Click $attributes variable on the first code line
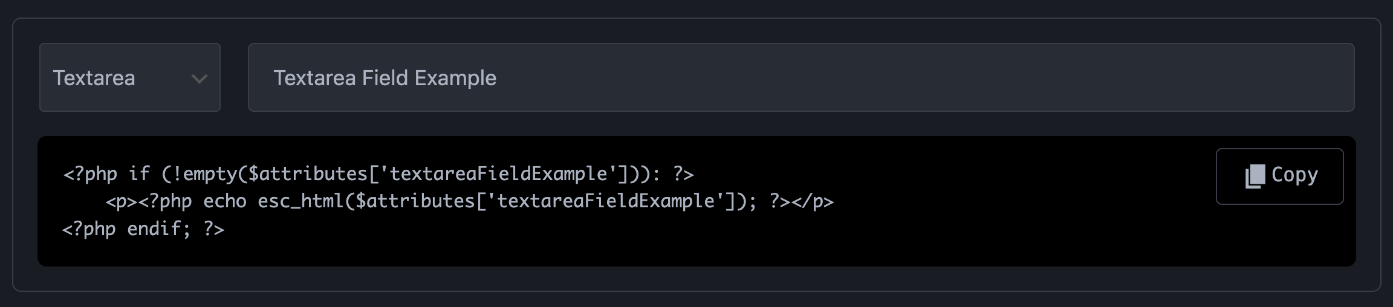The width and height of the screenshot is (1393, 307). pos(307,174)
